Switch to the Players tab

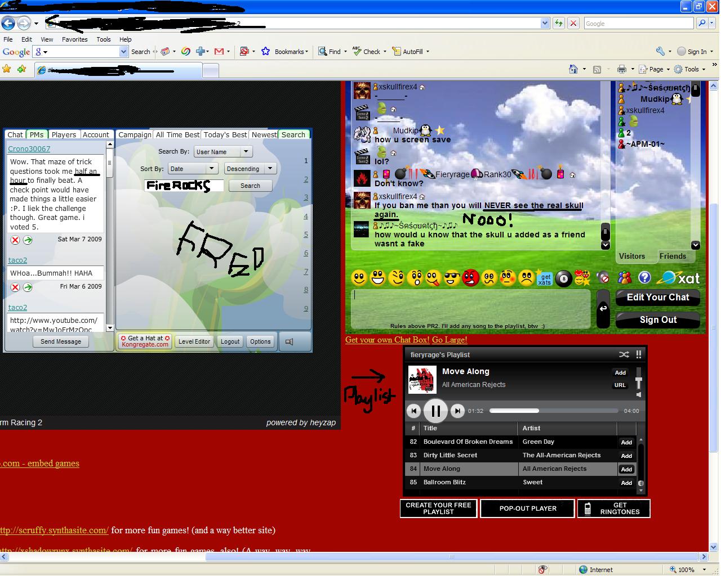pos(64,134)
